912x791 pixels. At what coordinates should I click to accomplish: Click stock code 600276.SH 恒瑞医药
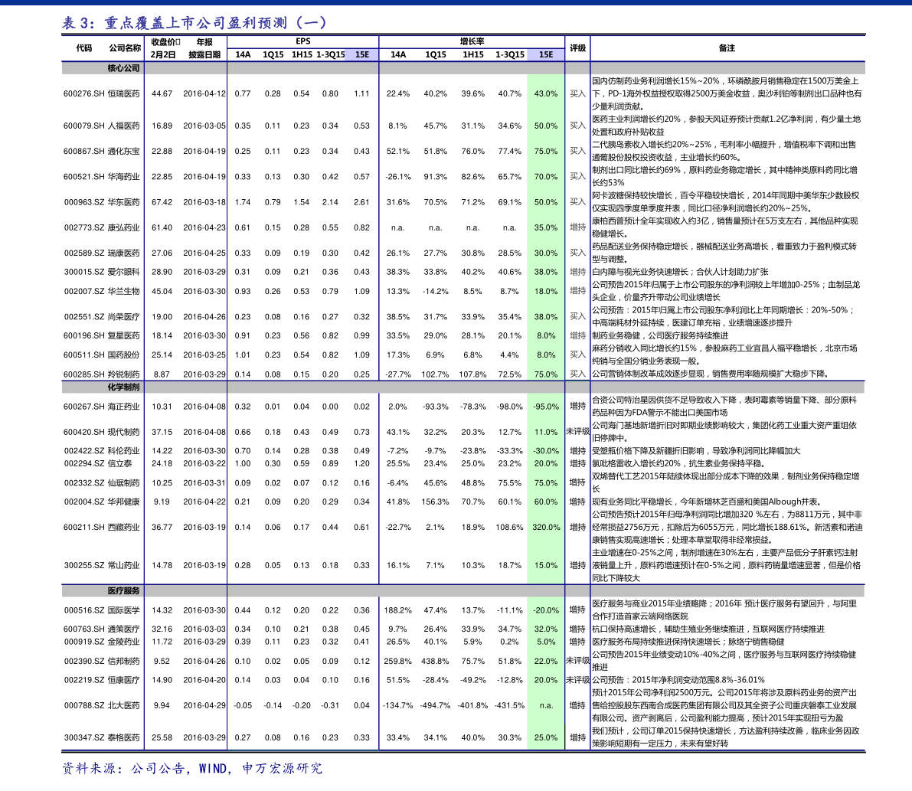point(102,93)
